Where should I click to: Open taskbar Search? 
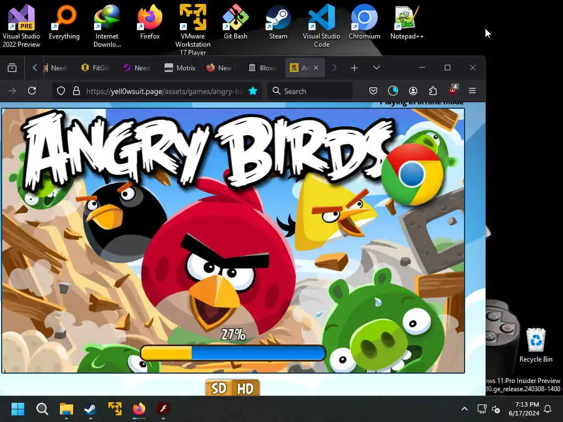click(42, 409)
